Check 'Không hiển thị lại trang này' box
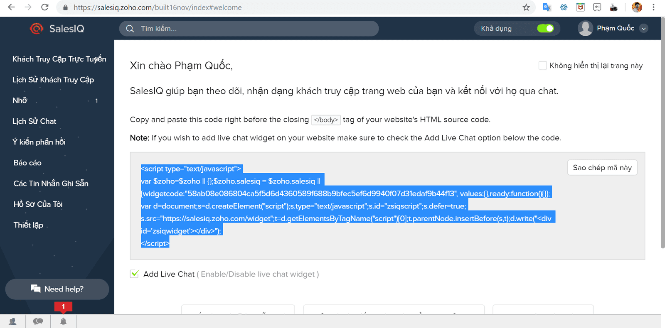Viewport: 665px width, 328px height. 542,66
